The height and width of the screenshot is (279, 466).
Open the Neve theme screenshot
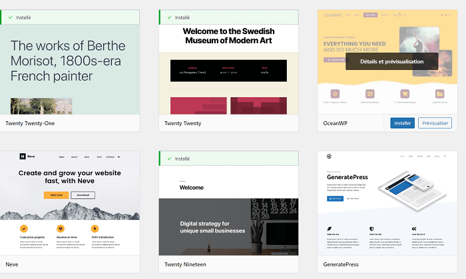click(x=69, y=203)
